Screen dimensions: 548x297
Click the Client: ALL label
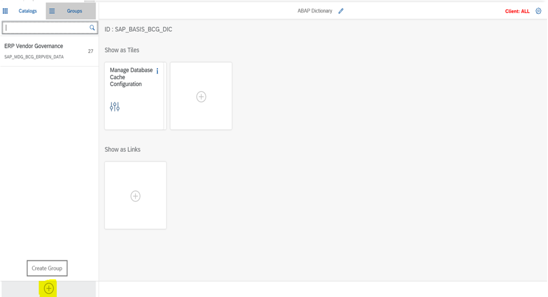pos(517,11)
